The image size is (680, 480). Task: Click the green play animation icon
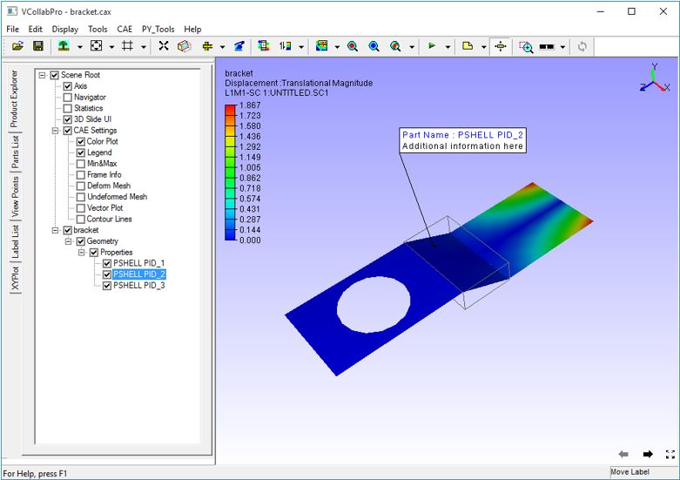point(432,45)
